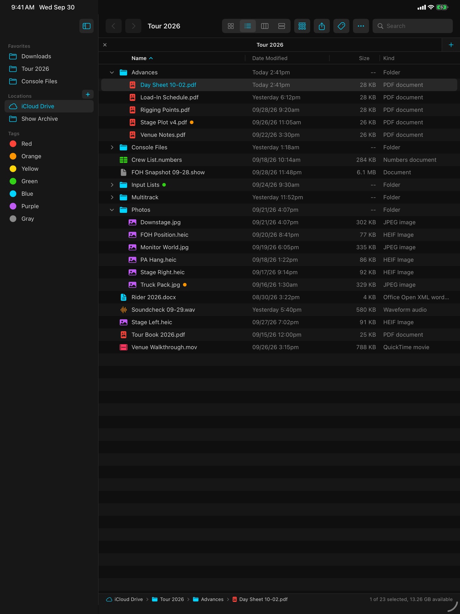The image size is (460, 614).
Task: Click the Monitor World.jpg file name
Action: 164,247
